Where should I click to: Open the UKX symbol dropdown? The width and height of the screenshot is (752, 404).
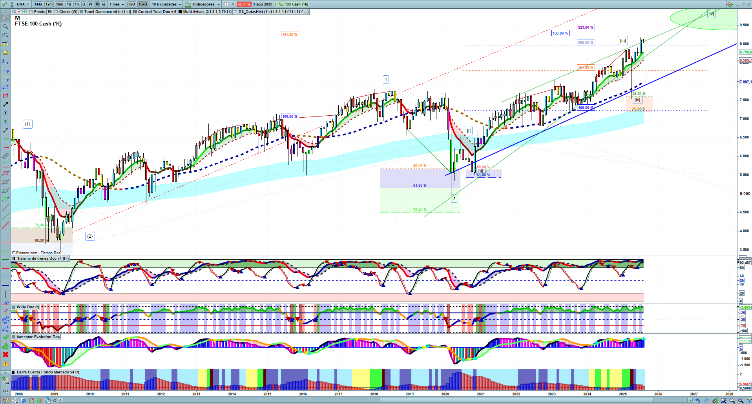(23, 4)
